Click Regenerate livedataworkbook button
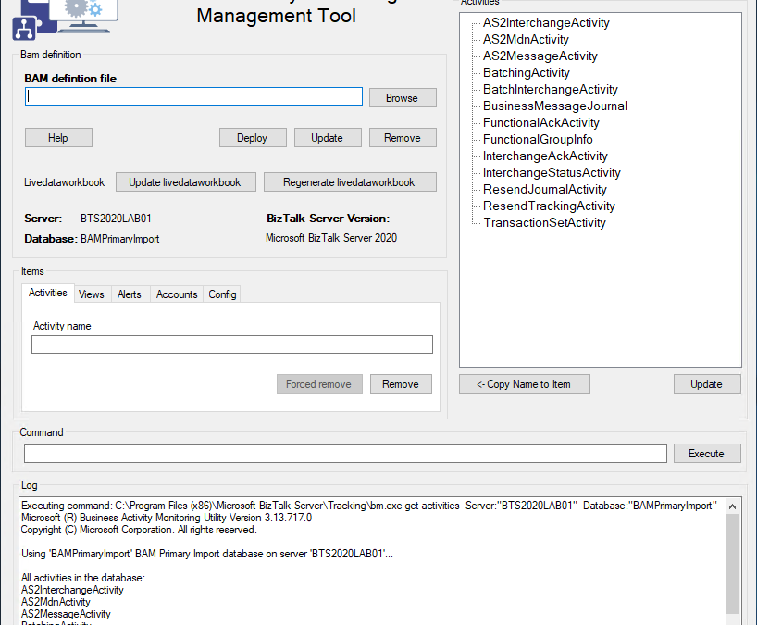This screenshot has height=625, width=757. (x=350, y=182)
